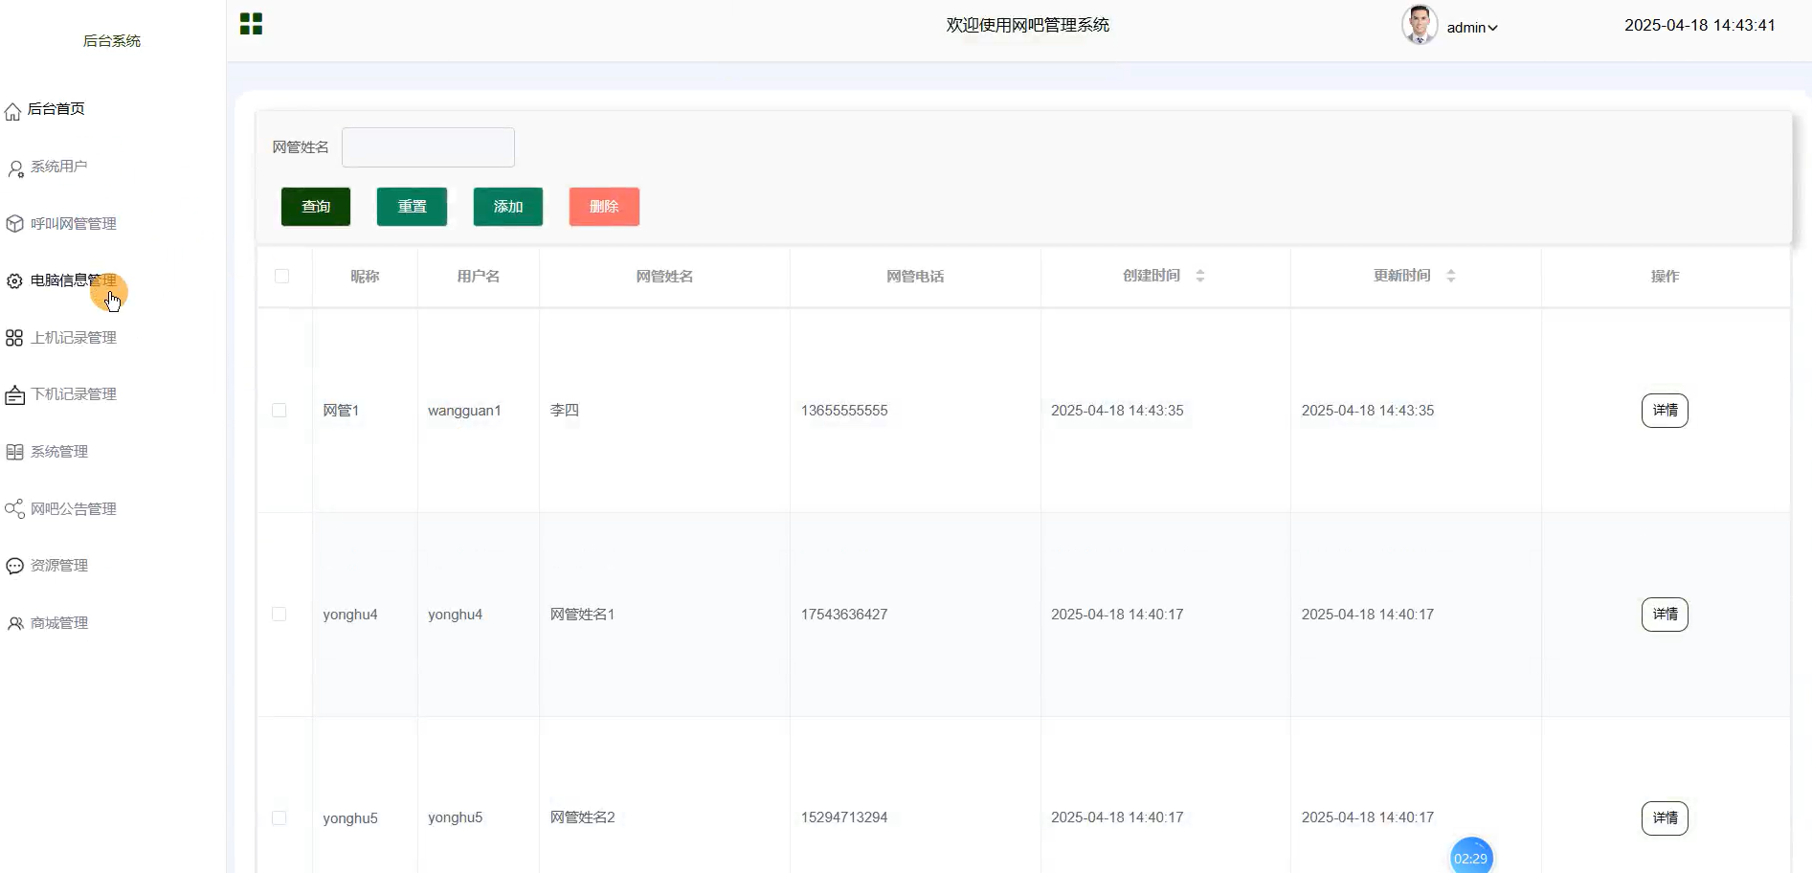The image size is (1812, 873).
Task: Click the 网管姓名1 cell
Action: pyautogui.click(x=582, y=615)
